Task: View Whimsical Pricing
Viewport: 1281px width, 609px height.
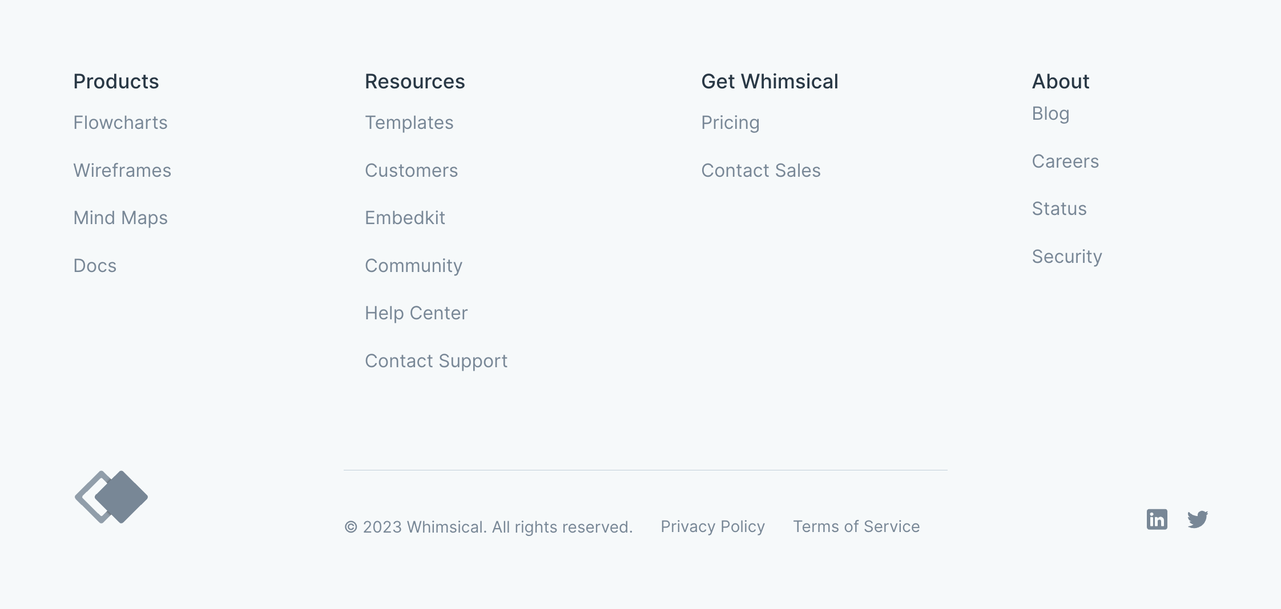Action: click(730, 122)
